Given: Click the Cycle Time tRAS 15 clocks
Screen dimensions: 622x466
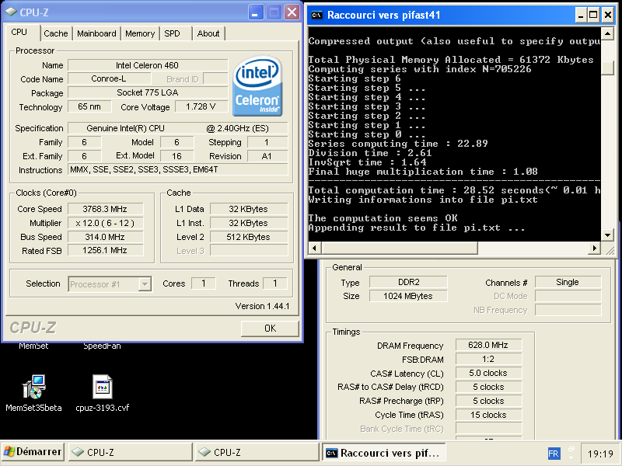Looking at the screenshot, I should 488,415.
